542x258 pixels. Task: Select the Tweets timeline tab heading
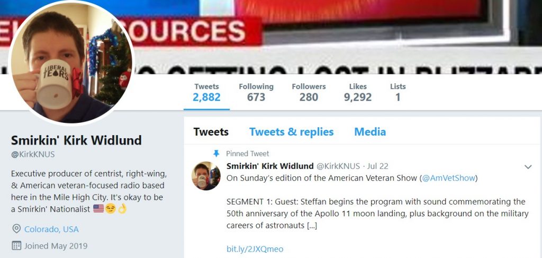(211, 132)
